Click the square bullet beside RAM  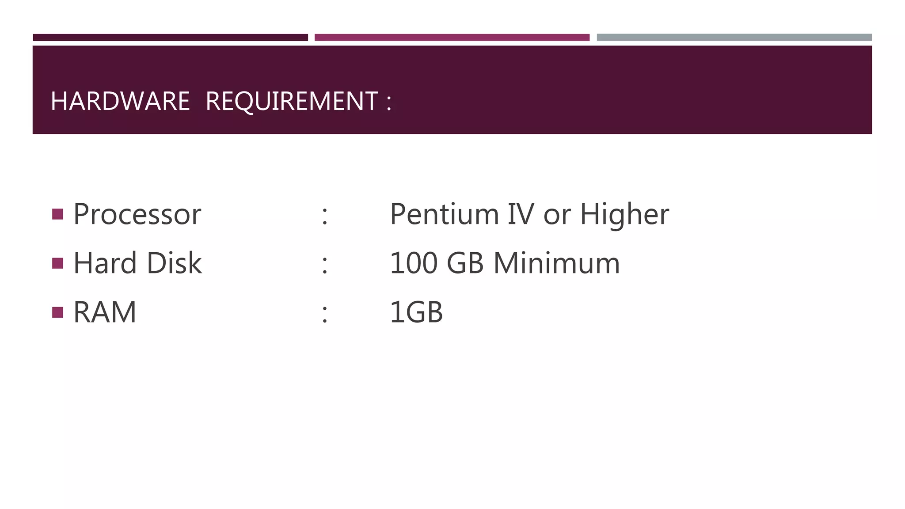tap(57, 312)
